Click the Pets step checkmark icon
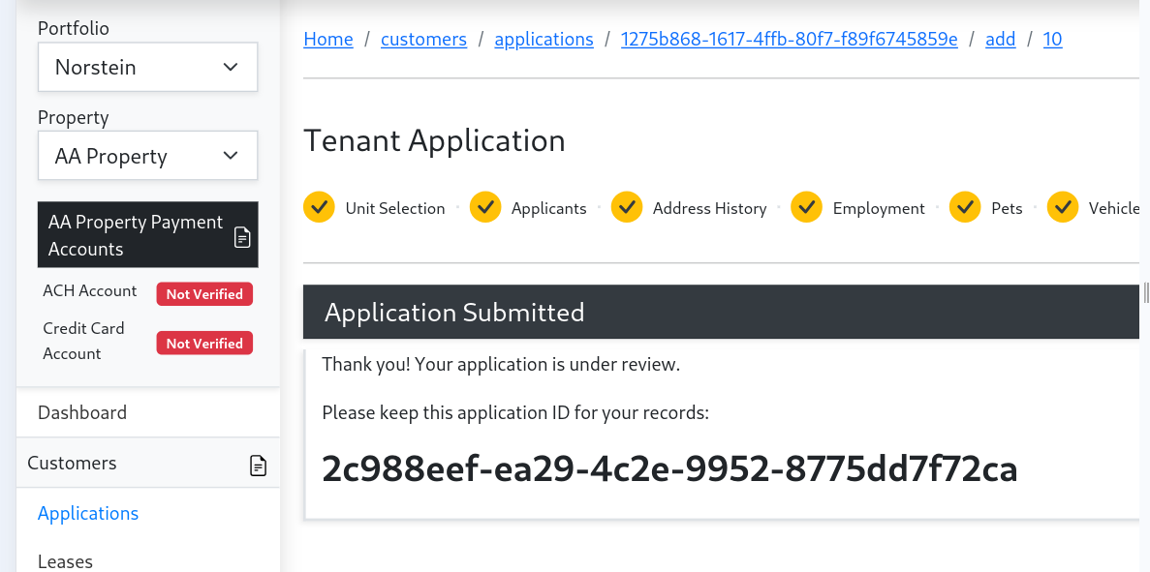Screen dimensions: 1150x572 (965, 207)
